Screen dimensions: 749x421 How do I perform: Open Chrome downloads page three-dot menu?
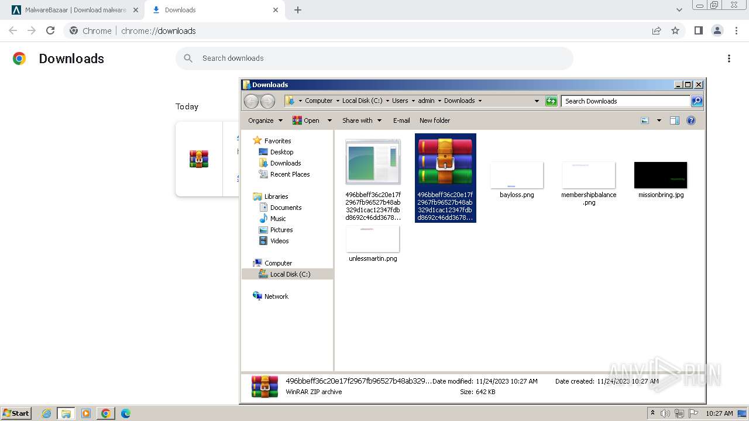[729, 58]
